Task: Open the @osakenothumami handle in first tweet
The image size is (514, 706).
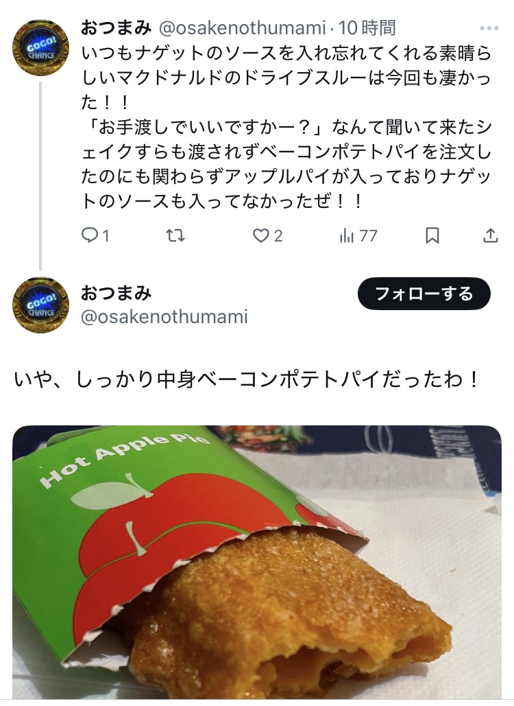Action: [243, 28]
